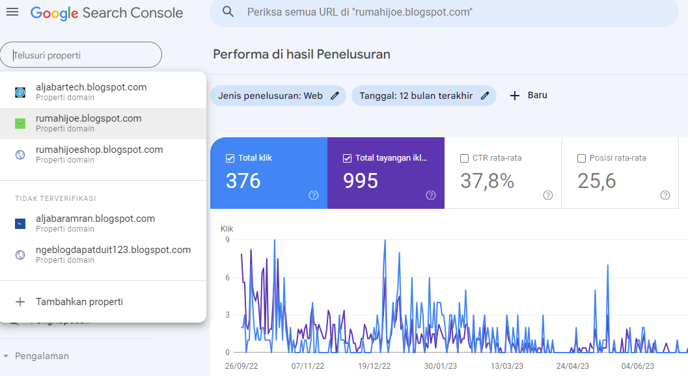
Task: Select rumahijoe.blogspot.com property
Action: click(x=103, y=124)
